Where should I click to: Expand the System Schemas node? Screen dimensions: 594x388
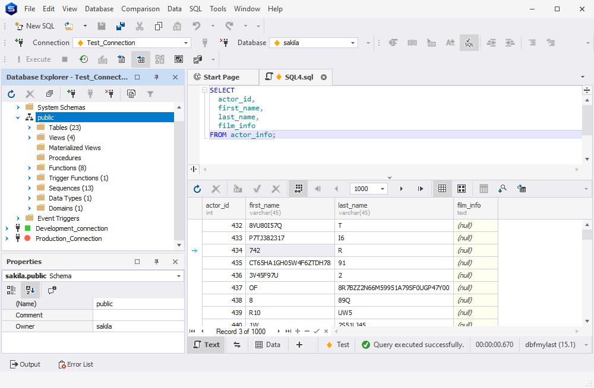(18, 107)
